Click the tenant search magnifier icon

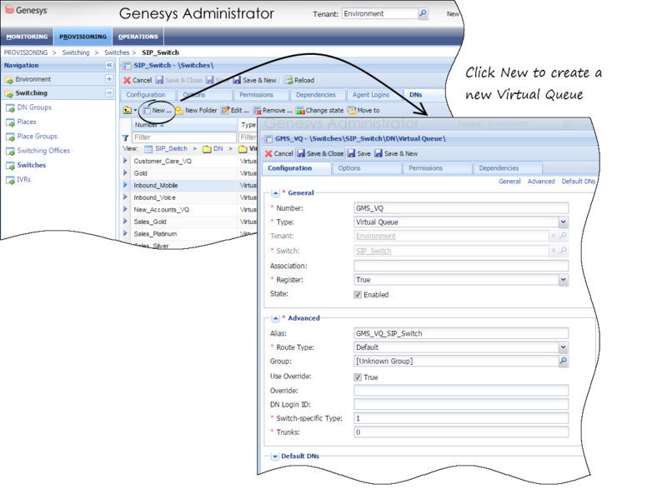[x=423, y=13]
